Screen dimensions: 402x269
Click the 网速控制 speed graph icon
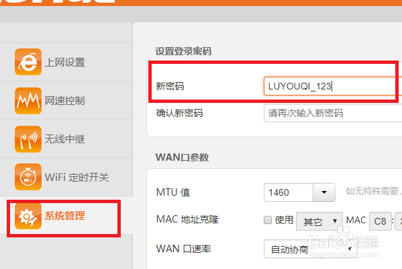[x=28, y=100]
